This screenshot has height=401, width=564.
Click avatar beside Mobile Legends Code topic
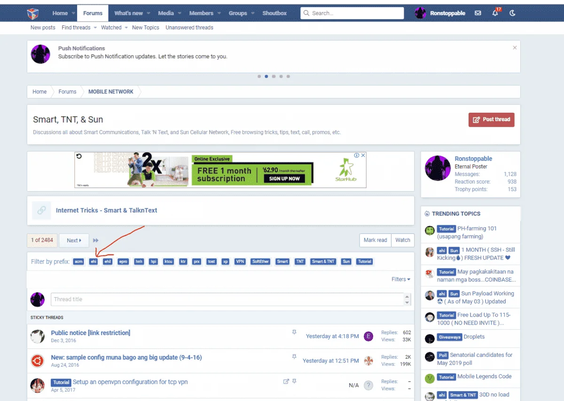point(430,378)
